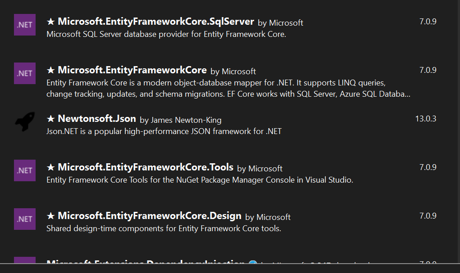Click the 'modern object-database mapper' description text
This screenshot has width=460, height=273.
point(228,89)
